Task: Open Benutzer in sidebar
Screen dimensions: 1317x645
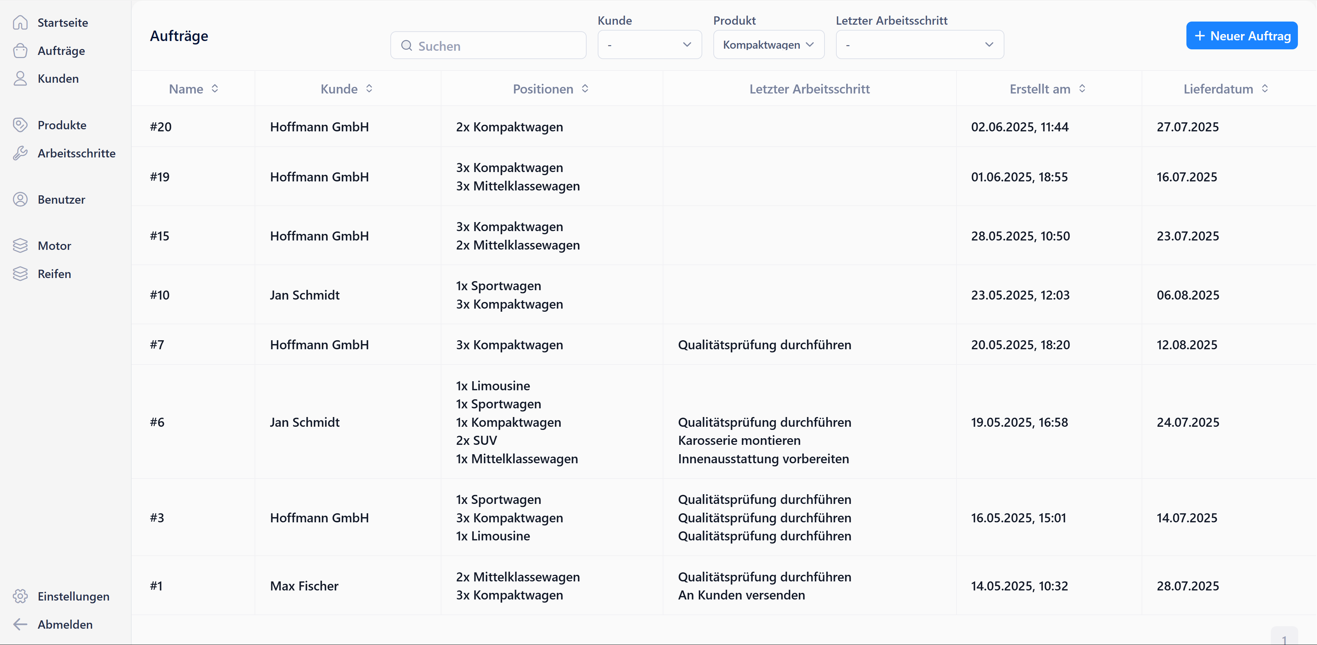Action: coord(61,199)
